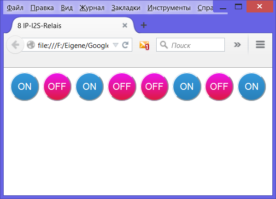Show more tools via the double chevron

237,45
